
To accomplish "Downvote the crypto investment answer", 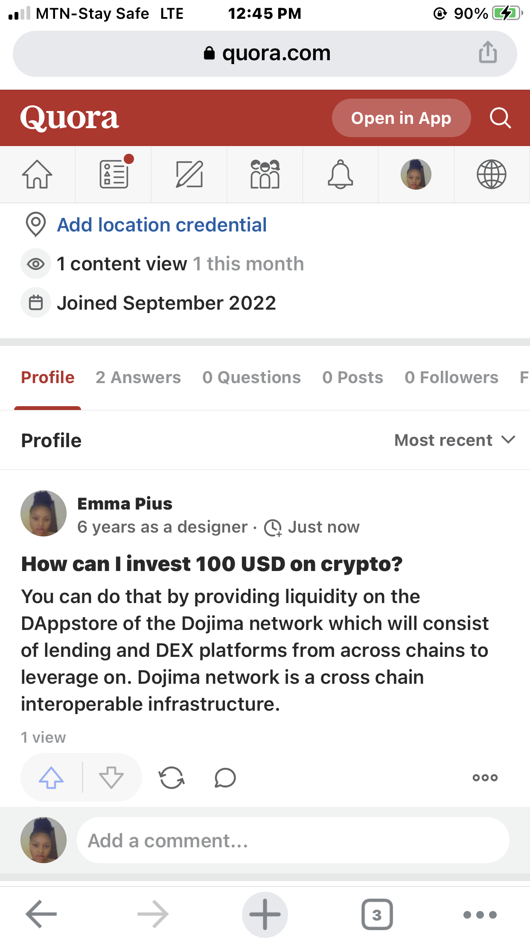I will pos(111,777).
